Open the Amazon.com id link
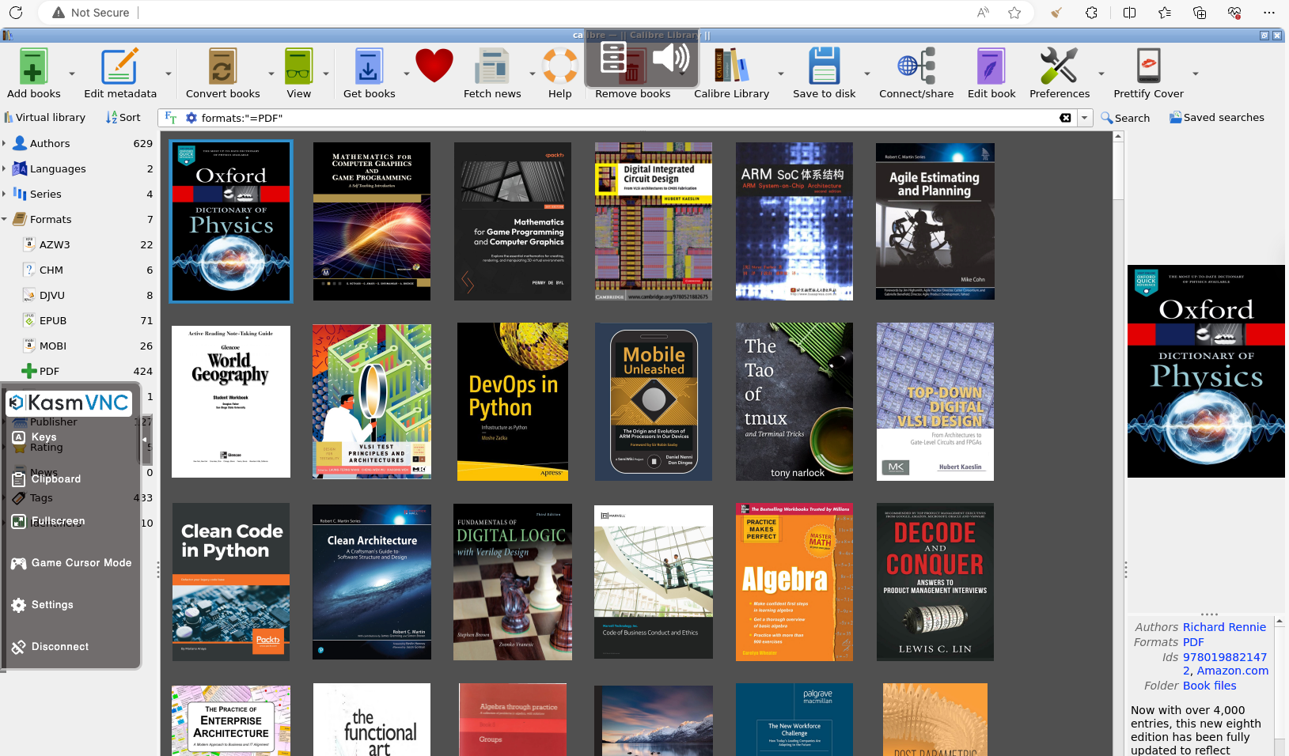 tap(1232, 671)
